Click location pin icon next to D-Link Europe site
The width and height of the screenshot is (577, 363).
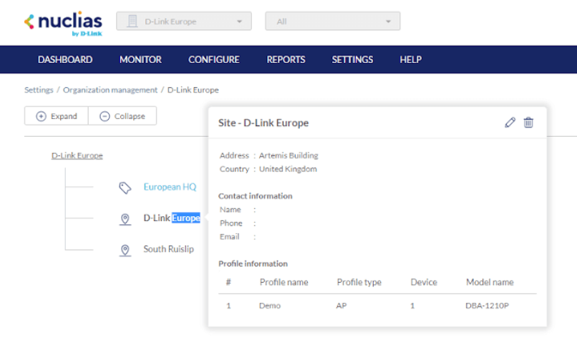coord(125,219)
